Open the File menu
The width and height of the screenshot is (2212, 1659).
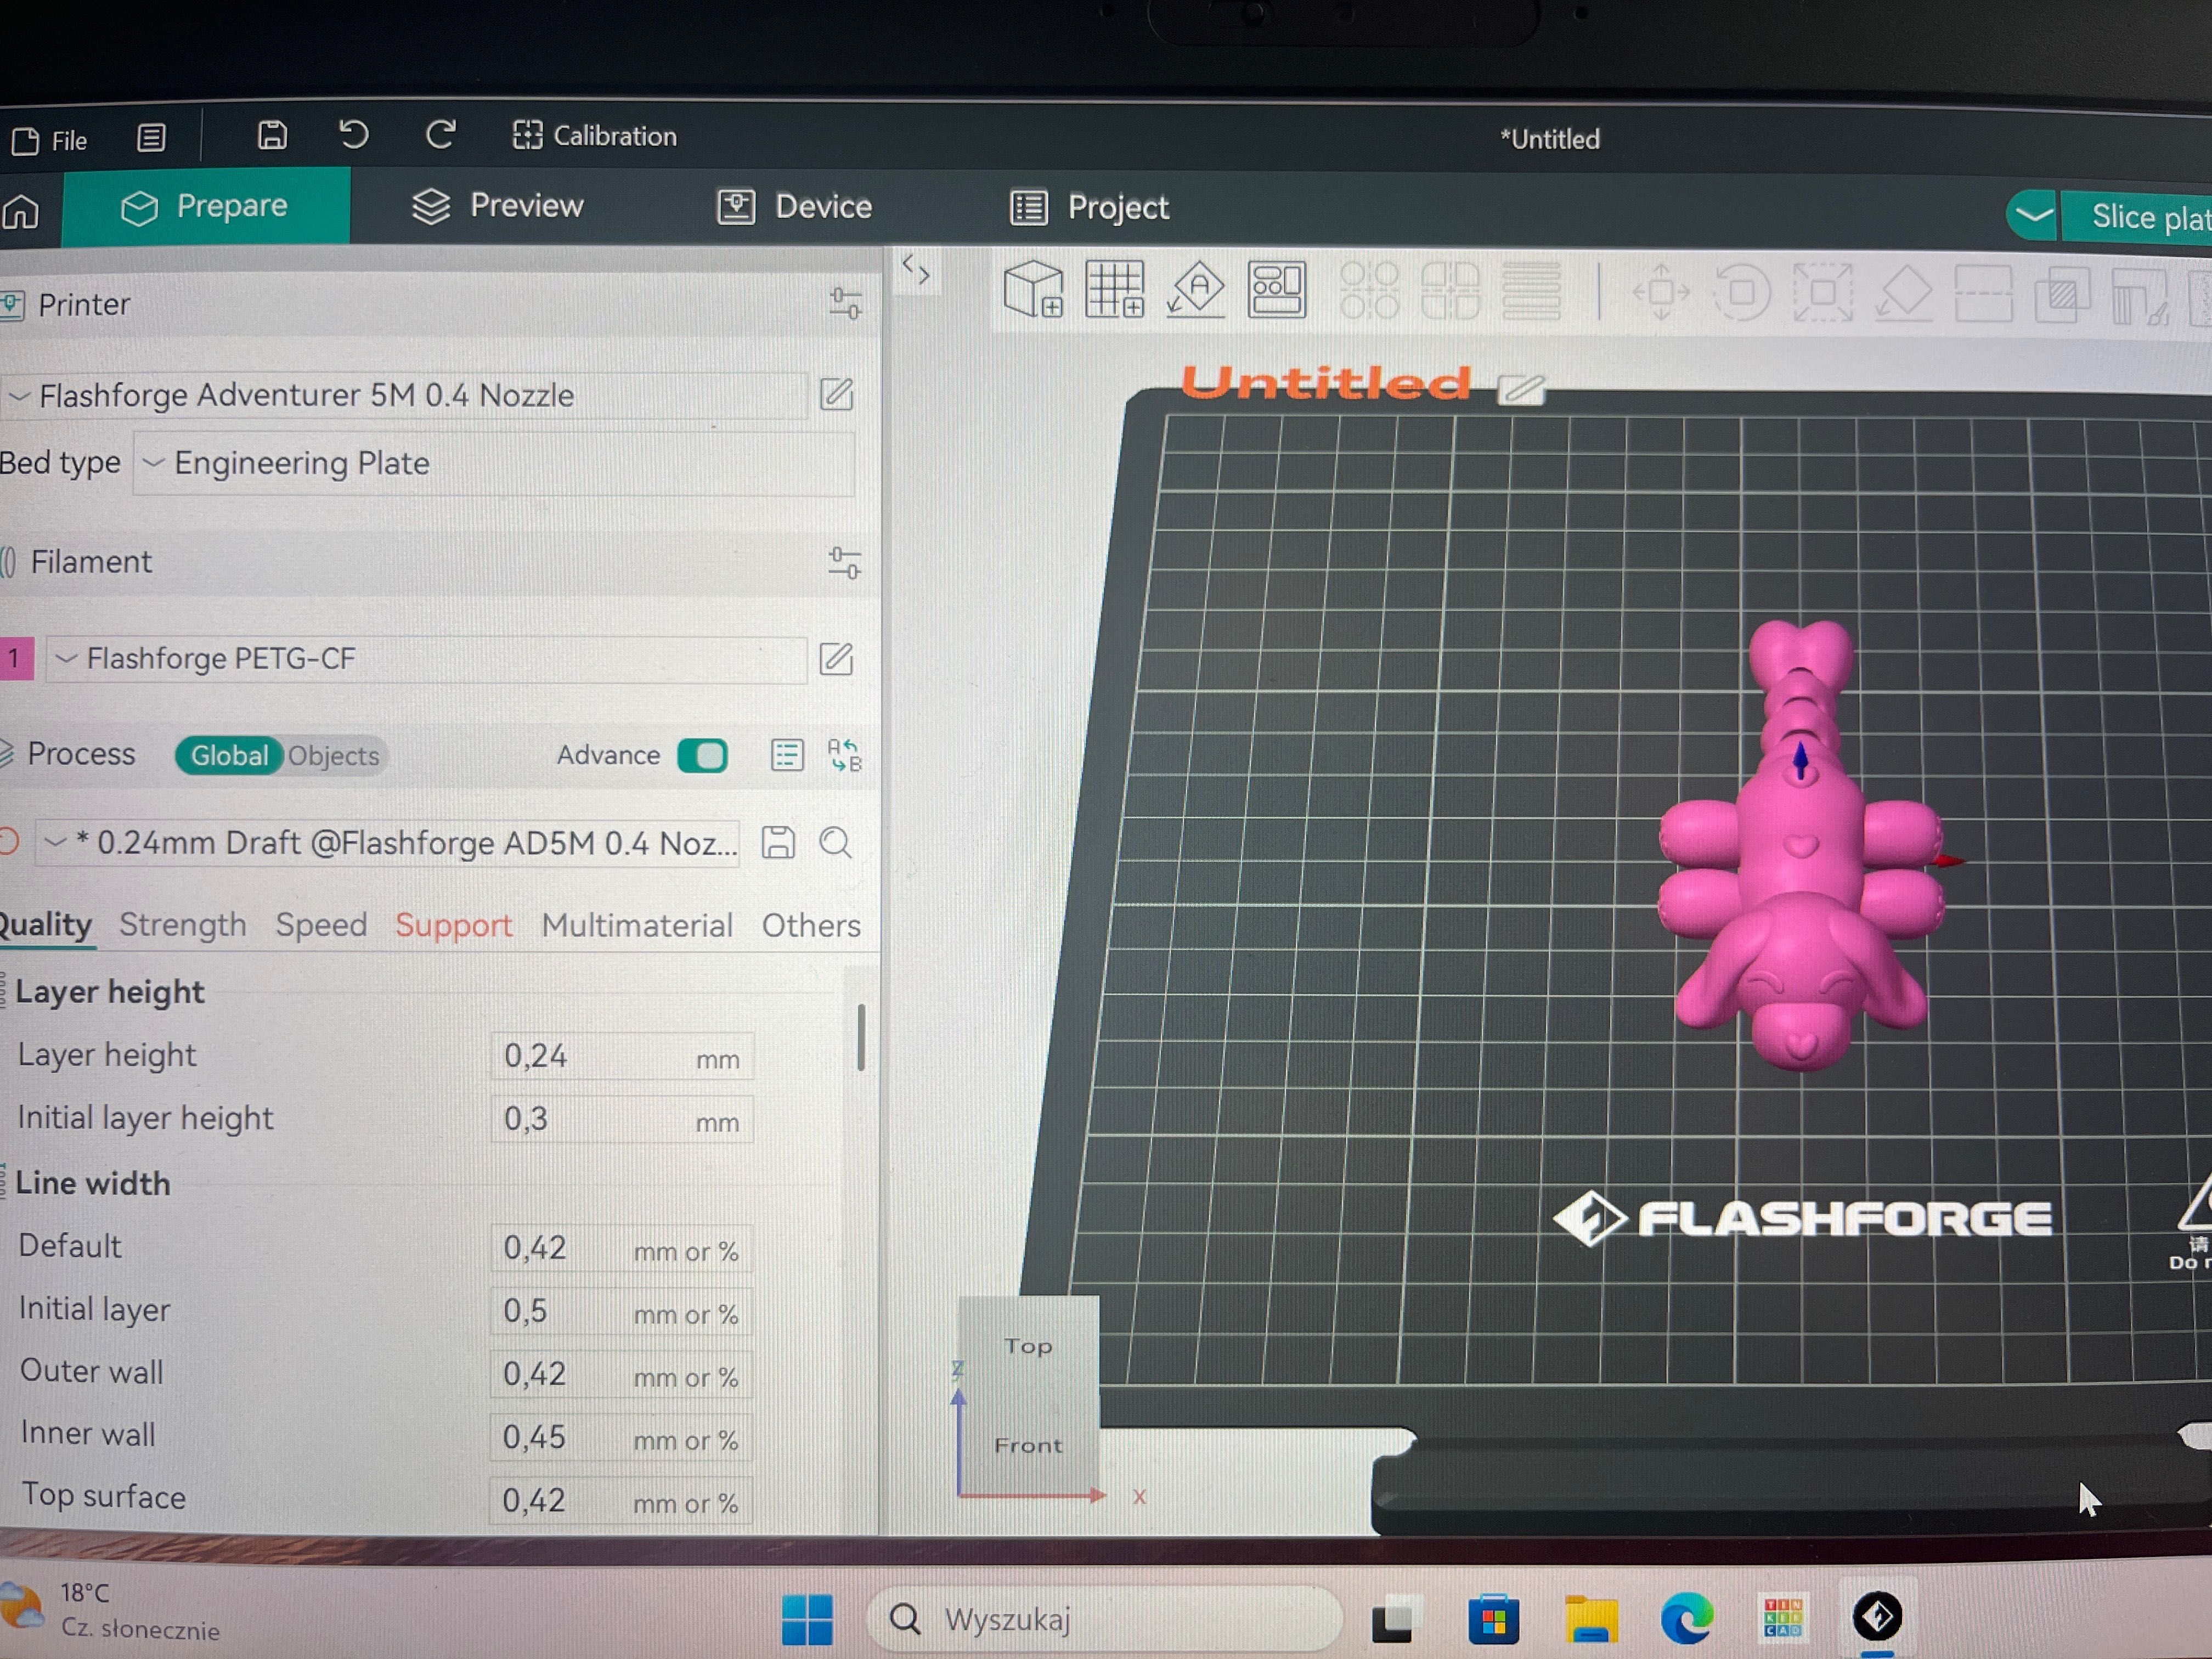coord(50,140)
